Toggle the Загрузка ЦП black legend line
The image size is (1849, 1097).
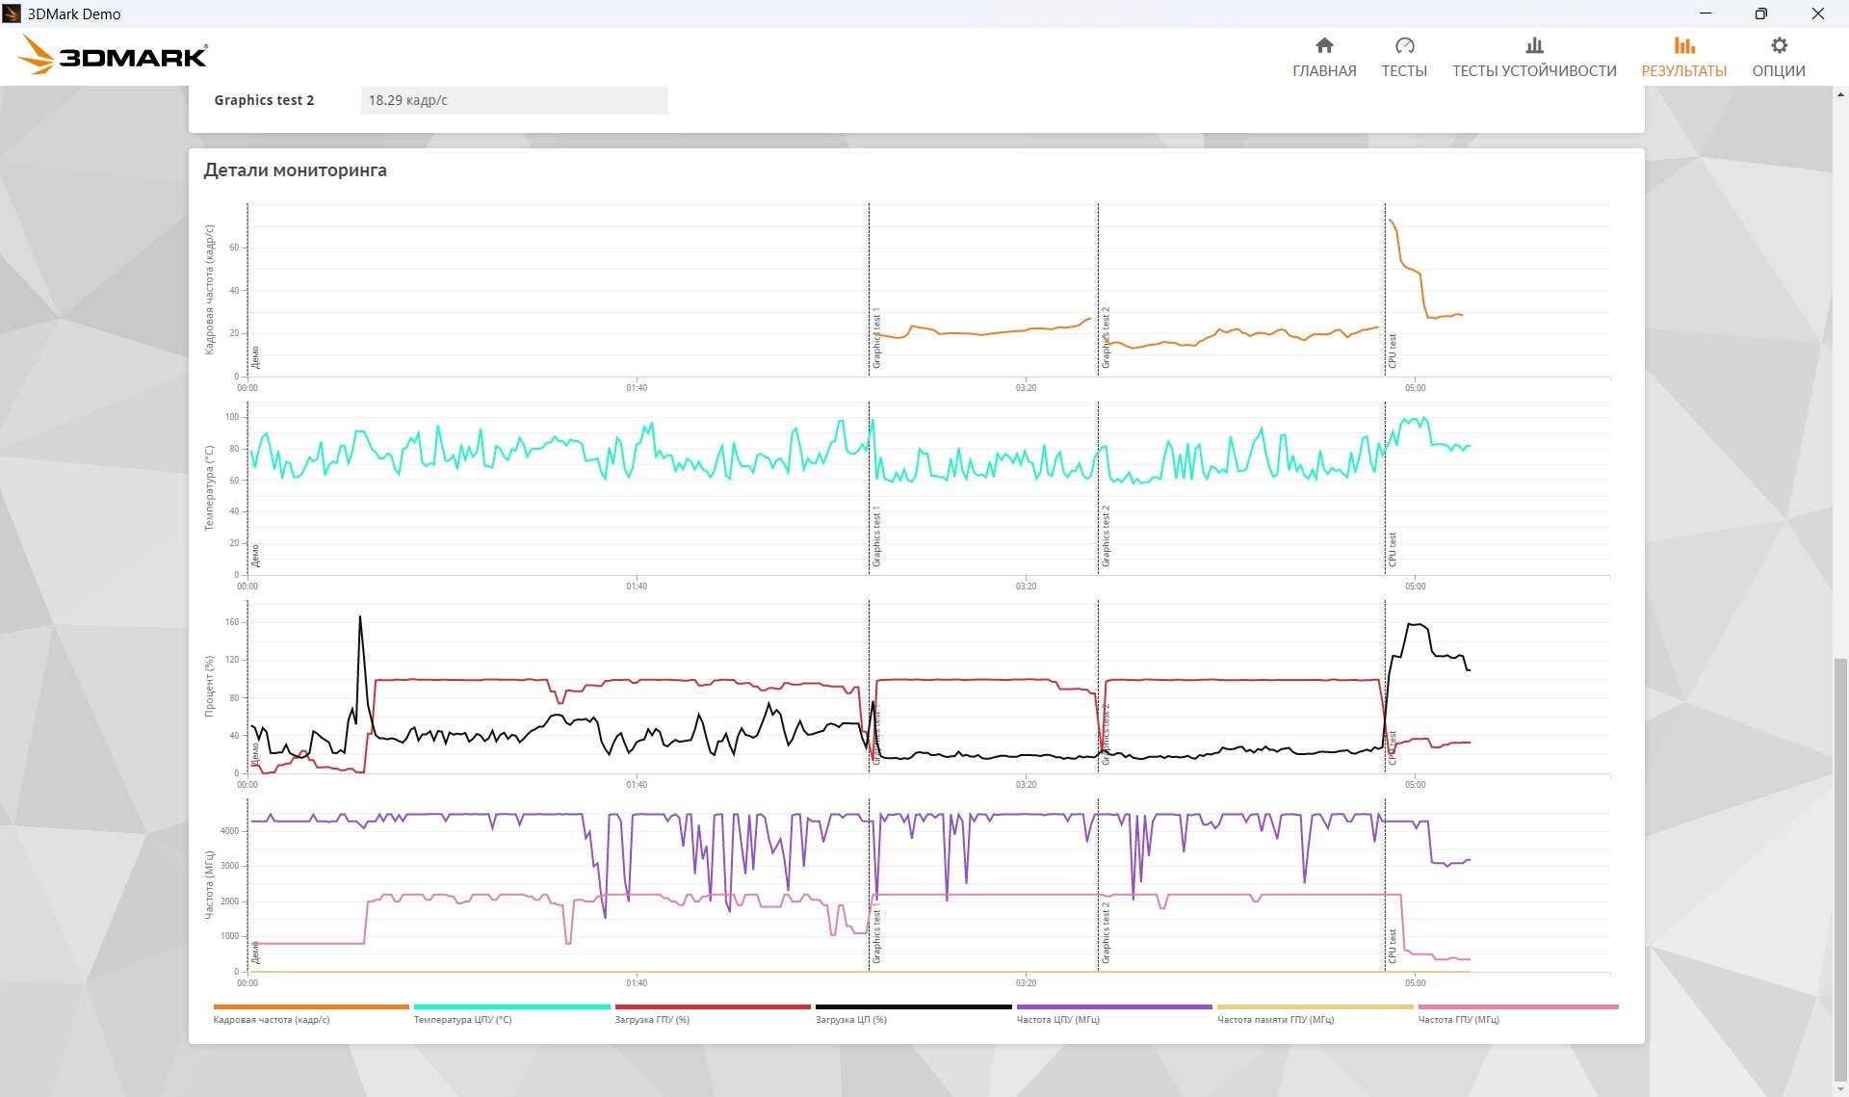click(913, 1007)
